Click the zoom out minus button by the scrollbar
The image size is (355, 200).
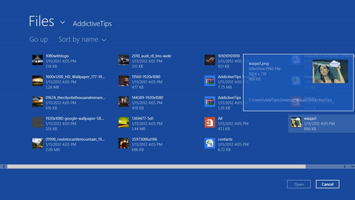pos(352,167)
